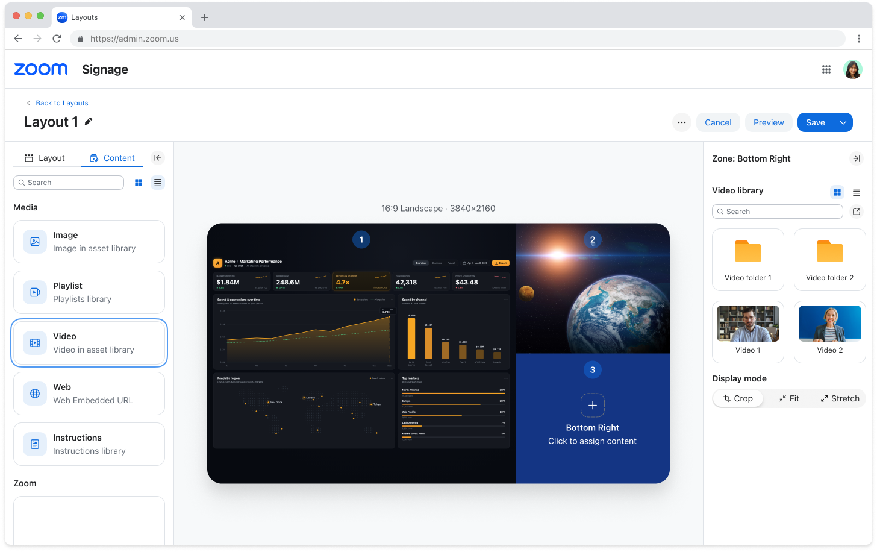
Task: Open Video library in a new window
Action: [x=857, y=212]
